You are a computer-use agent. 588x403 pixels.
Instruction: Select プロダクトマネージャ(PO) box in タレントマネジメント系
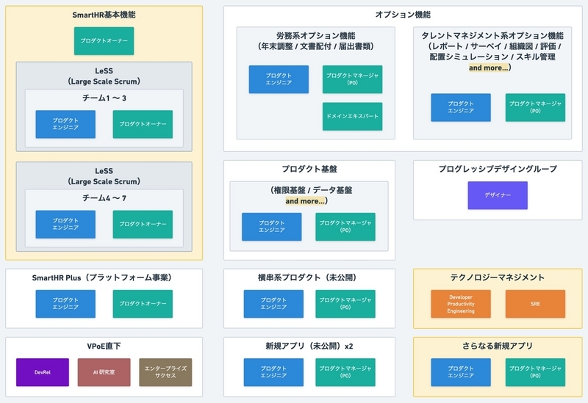point(535,107)
